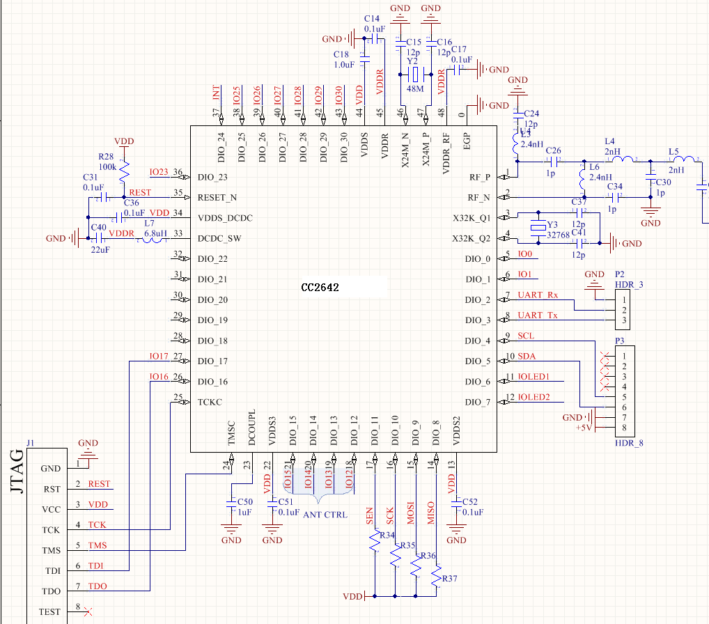This screenshot has width=709, height=624.
Task: Select capacitor C52 0.1uF
Action: [x=456, y=504]
